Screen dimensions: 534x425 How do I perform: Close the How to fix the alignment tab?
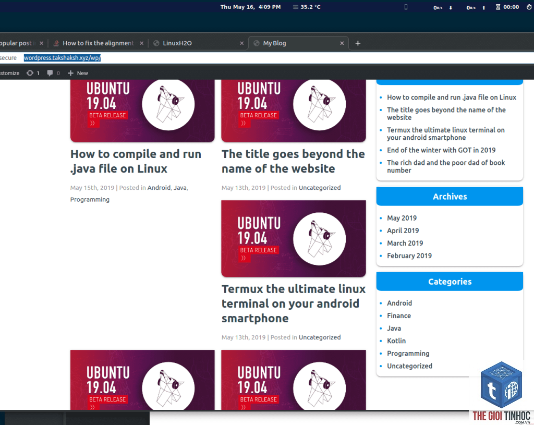[x=142, y=43]
